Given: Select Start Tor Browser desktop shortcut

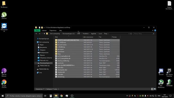Looking at the screenshot, I should [x=4, y=72].
